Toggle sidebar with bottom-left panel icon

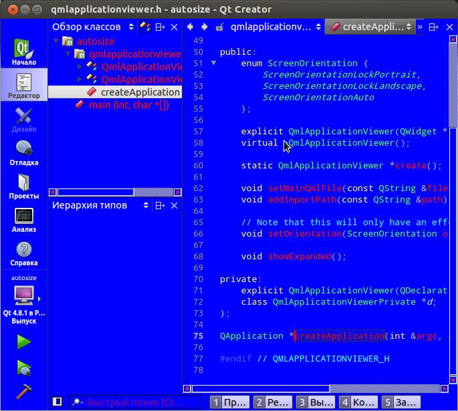(58, 402)
